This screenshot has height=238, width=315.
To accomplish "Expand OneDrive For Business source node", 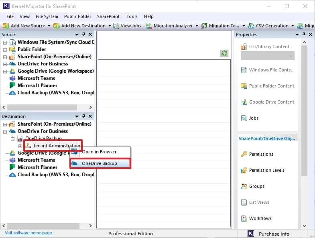I will (x=5, y=64).
